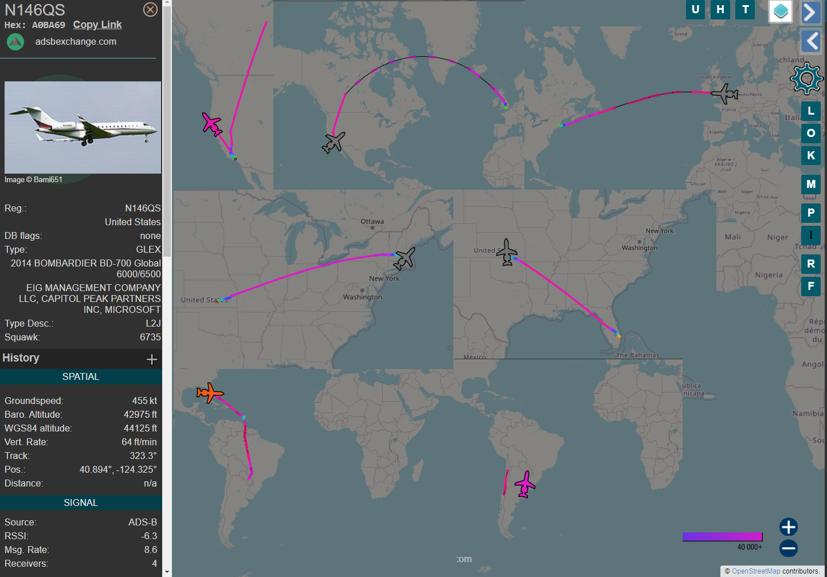Open the N146QS aircraft photo thumbnail
Screen dimensions: 827x577
(83, 127)
